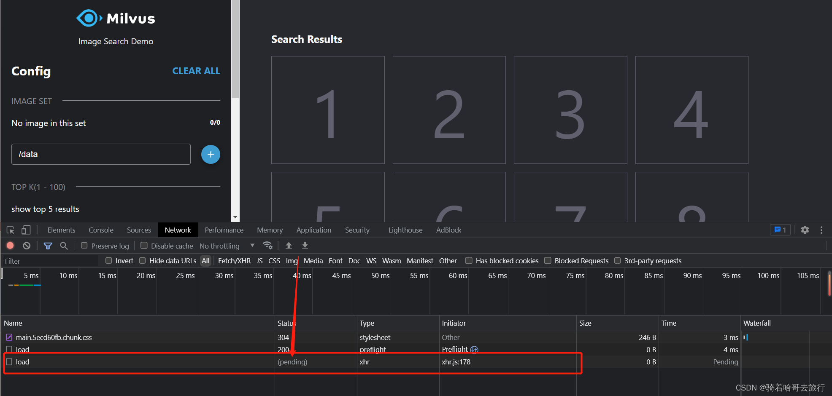This screenshot has width=832, height=396.
Task: Follow the xhr.js:178 initiator link
Action: pyautogui.click(x=456, y=362)
